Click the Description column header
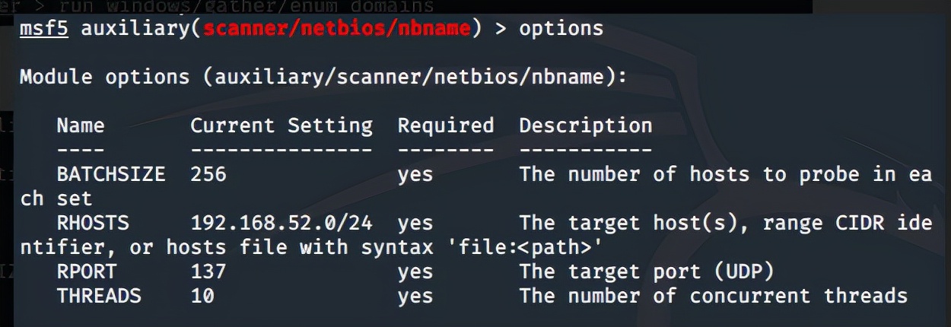This screenshot has height=327, width=951. 585,125
